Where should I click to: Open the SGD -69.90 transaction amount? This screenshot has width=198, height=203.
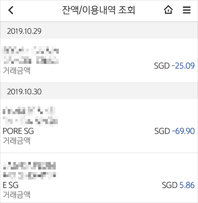coord(175,131)
